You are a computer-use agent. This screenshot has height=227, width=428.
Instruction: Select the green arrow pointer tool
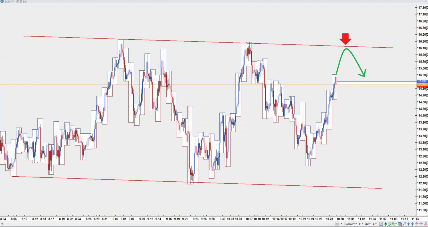pyautogui.click(x=394, y=224)
